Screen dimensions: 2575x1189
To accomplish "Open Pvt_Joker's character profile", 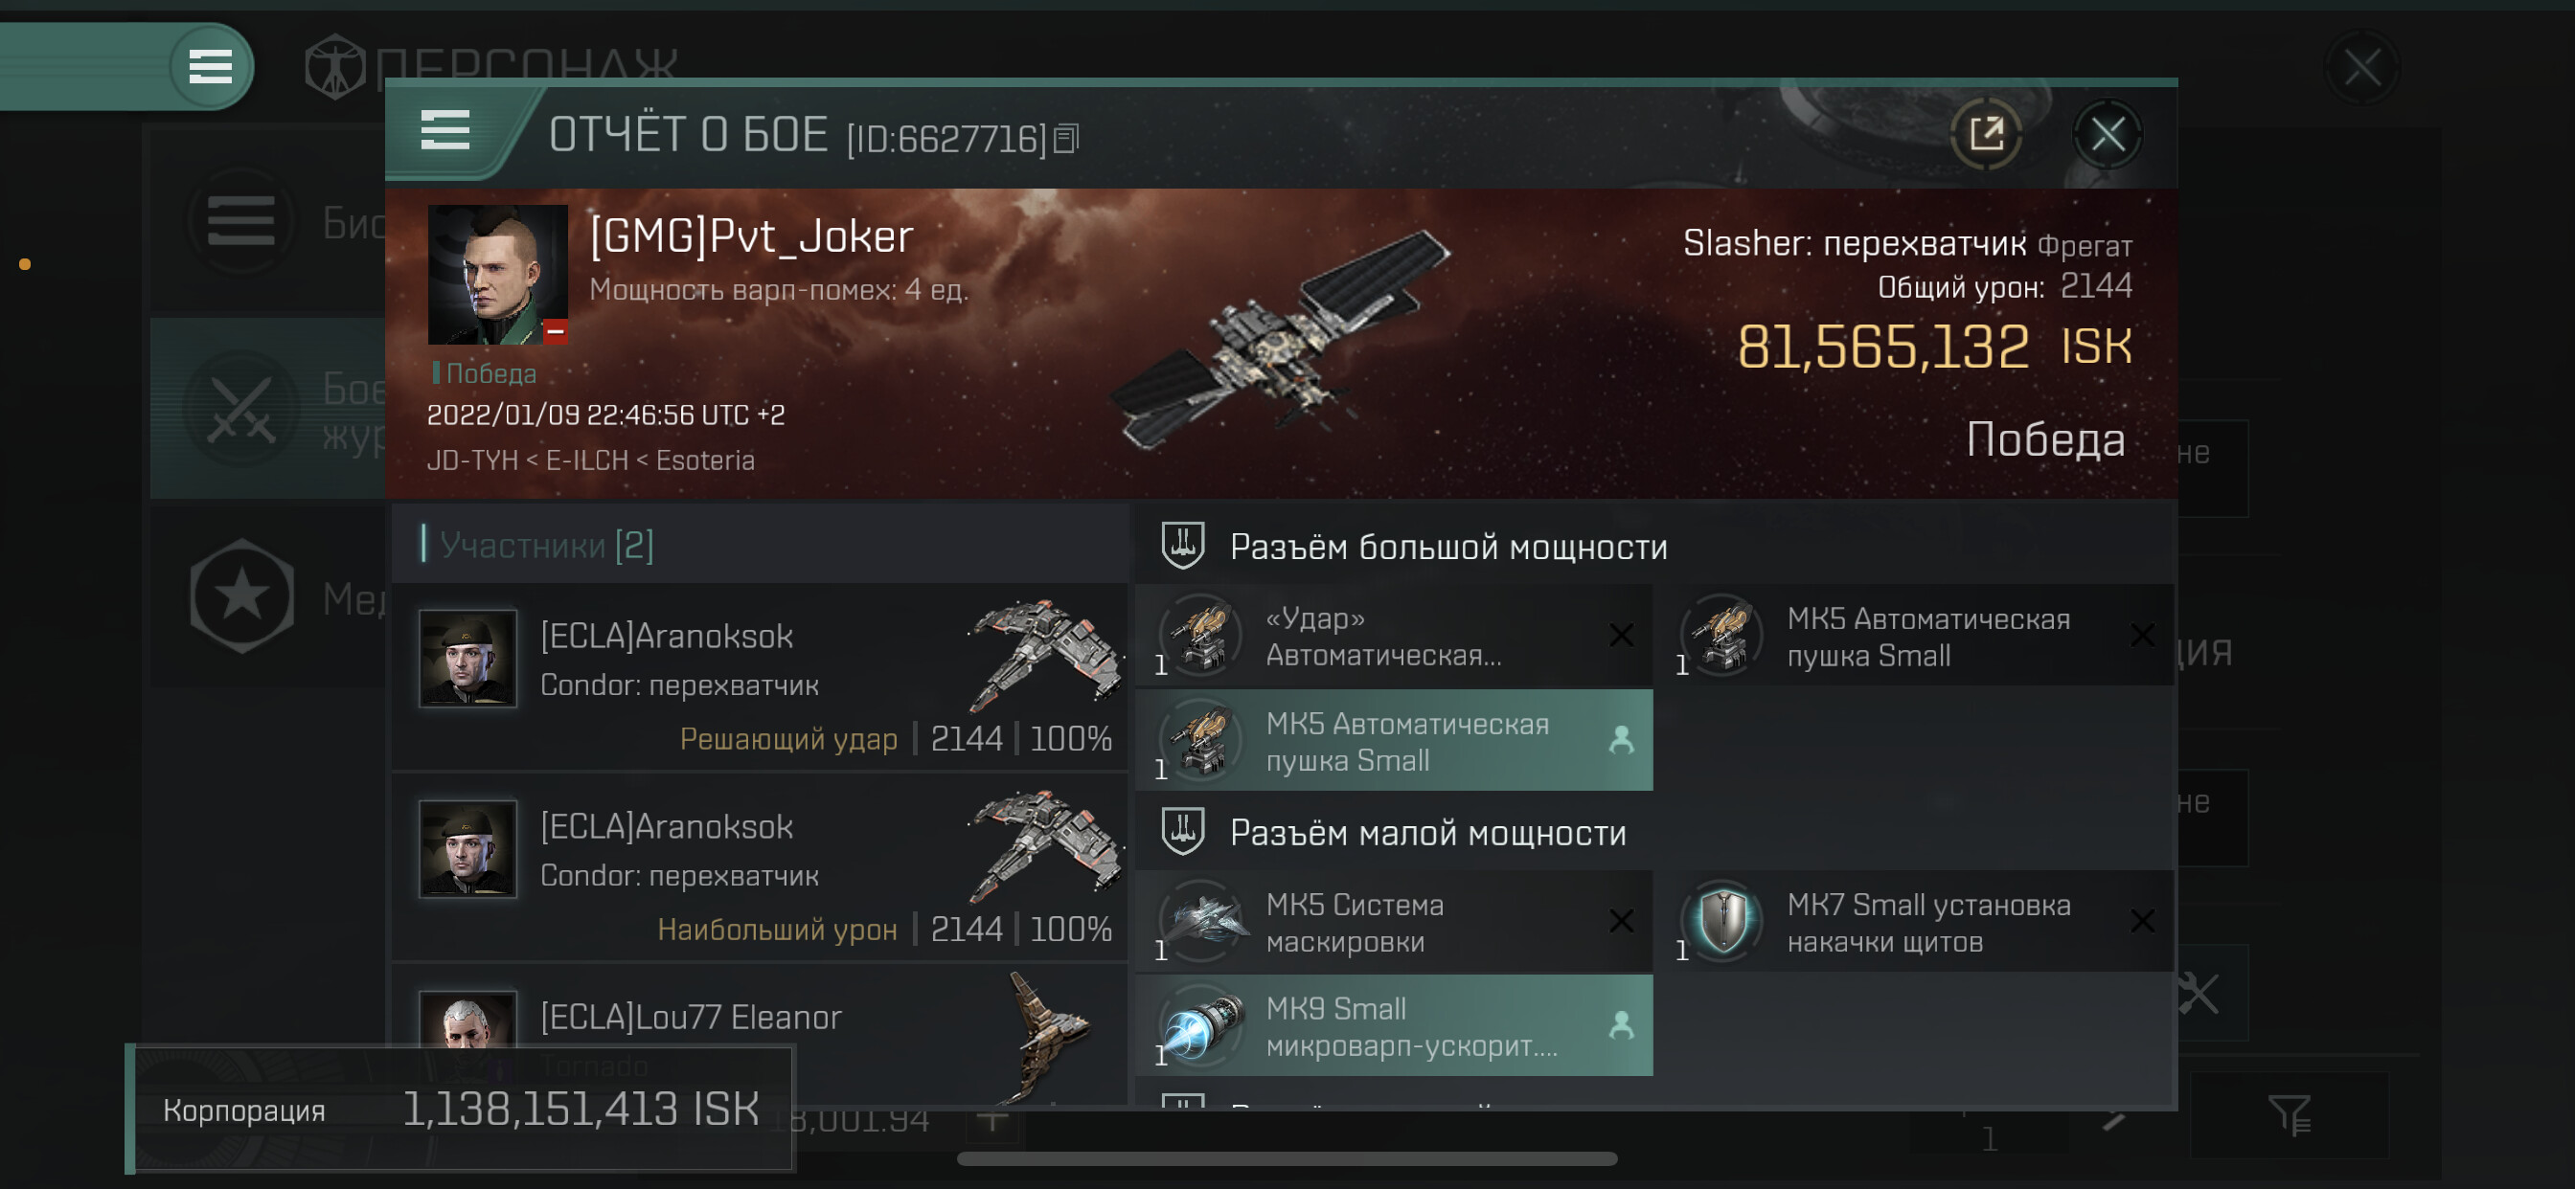I will coord(498,275).
